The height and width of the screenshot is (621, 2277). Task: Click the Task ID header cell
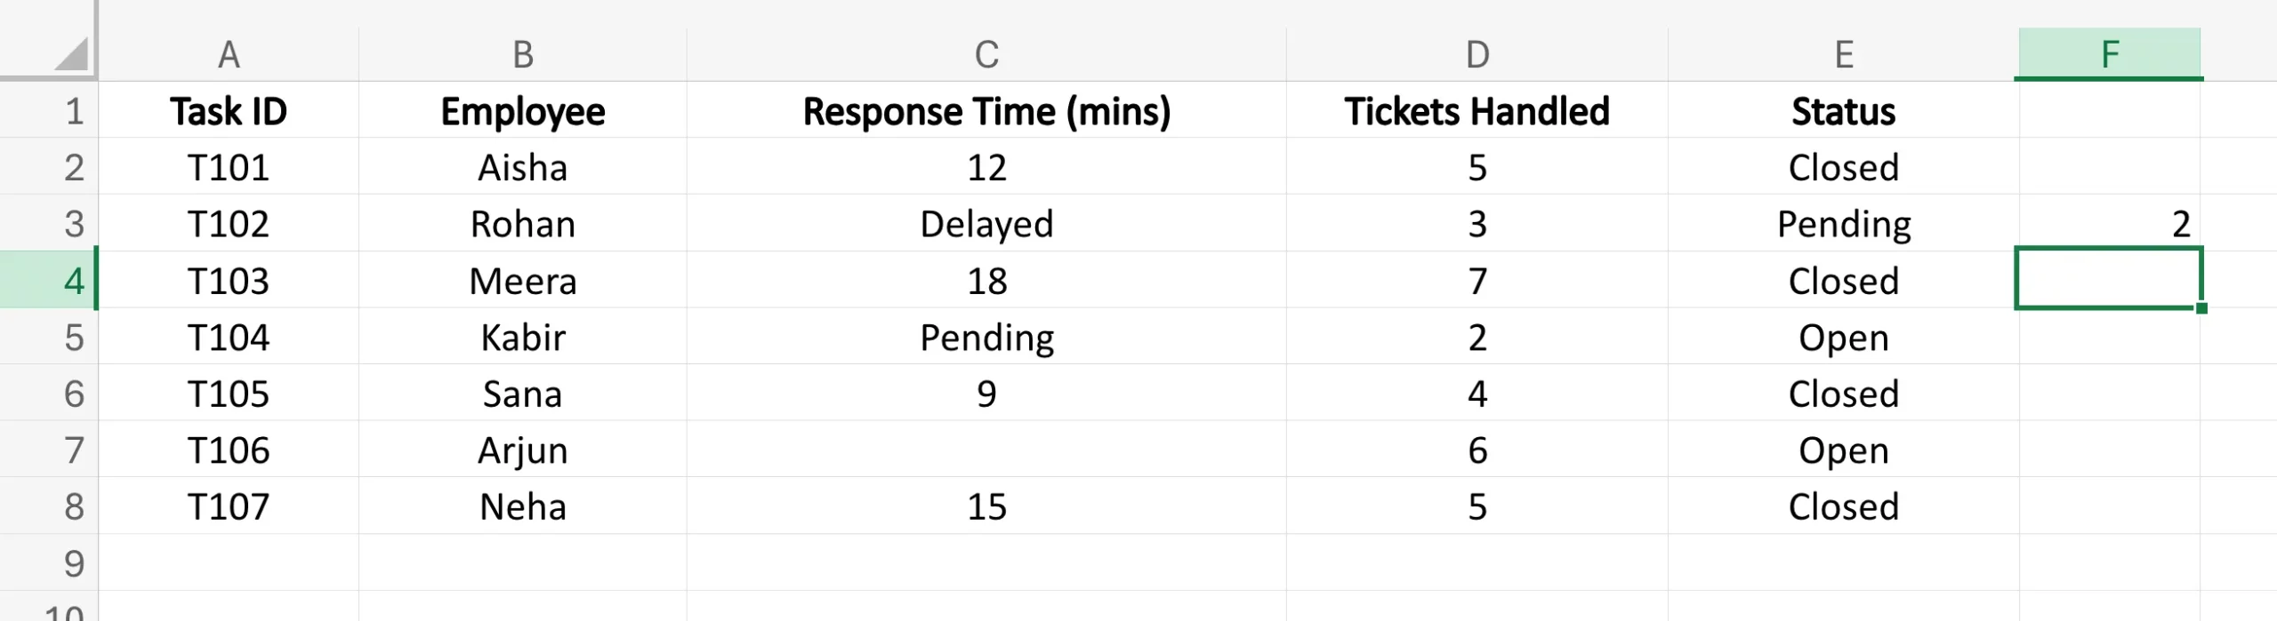tap(229, 111)
